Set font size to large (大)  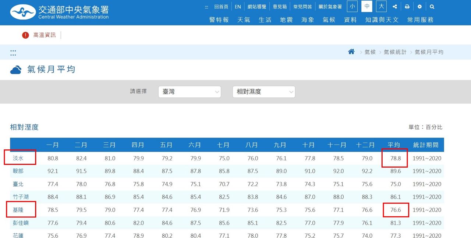(x=382, y=6)
